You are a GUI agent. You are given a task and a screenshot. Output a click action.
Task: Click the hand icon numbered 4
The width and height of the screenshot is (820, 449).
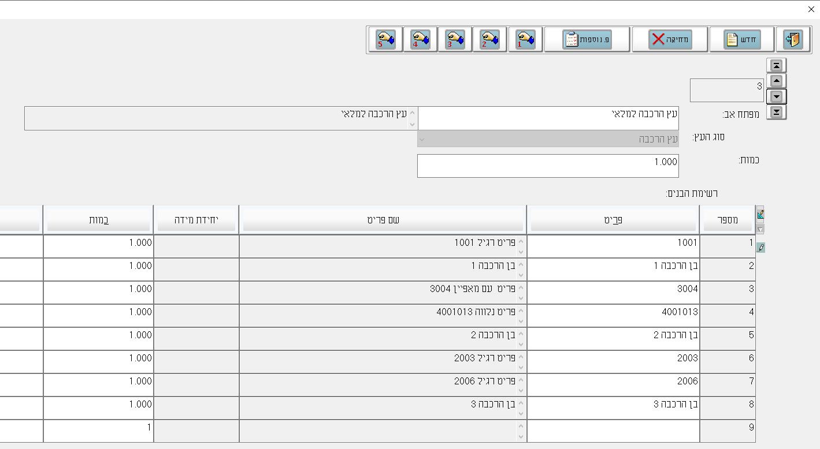(420, 40)
